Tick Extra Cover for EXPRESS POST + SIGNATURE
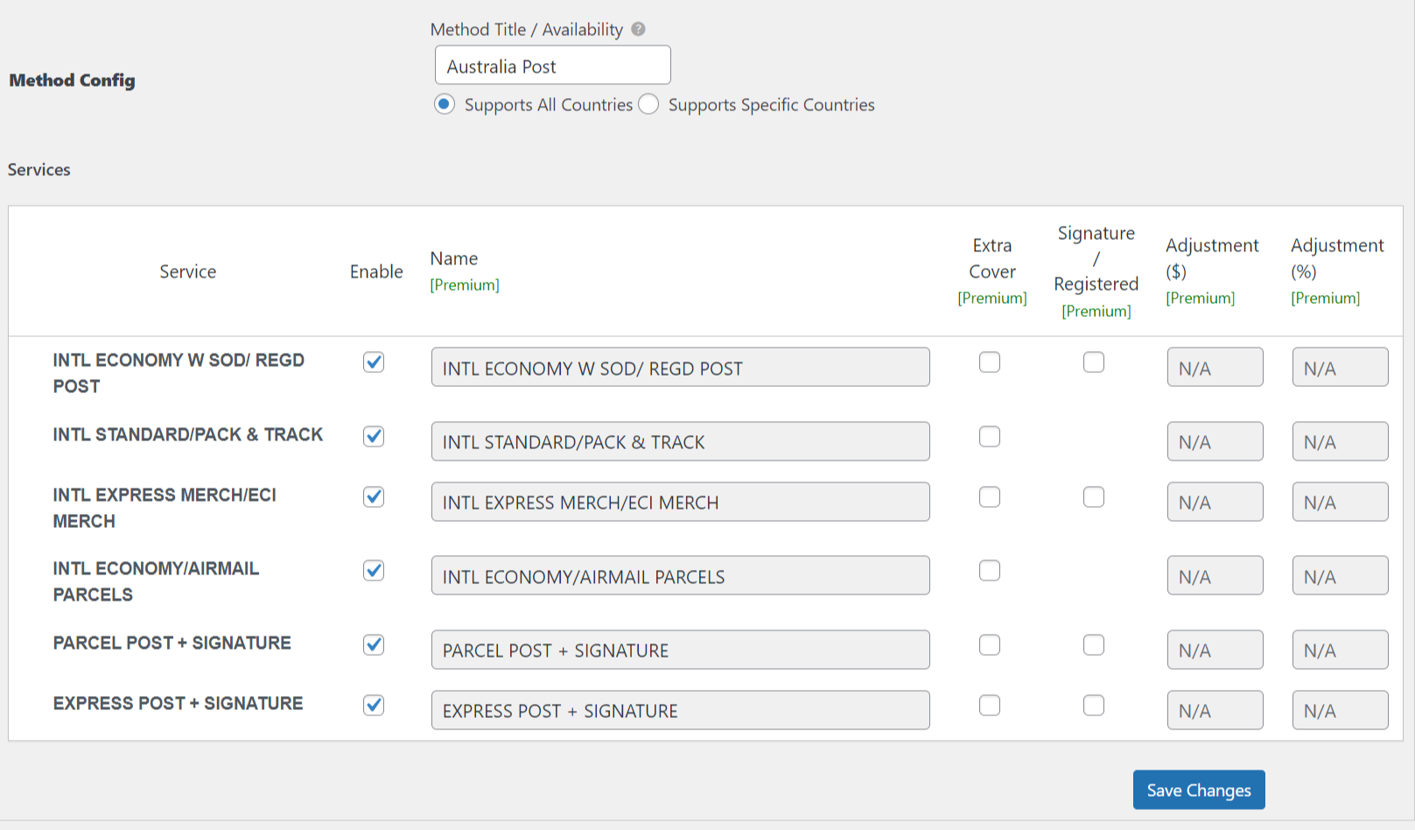The height and width of the screenshot is (830, 1415). point(990,705)
